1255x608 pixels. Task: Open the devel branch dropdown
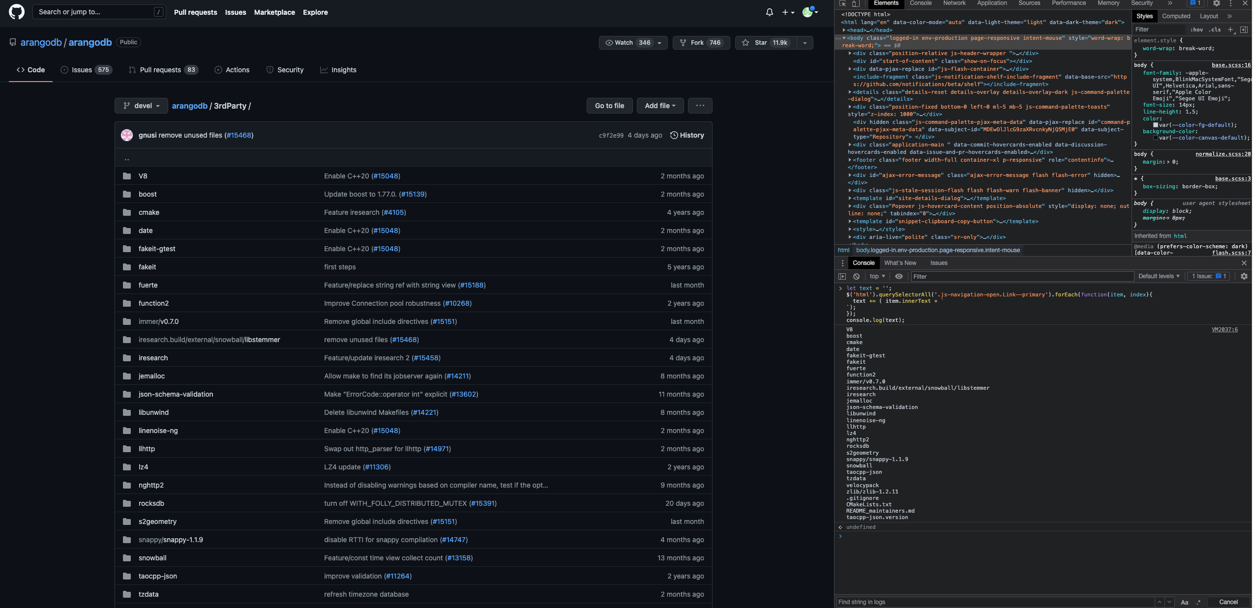pyautogui.click(x=141, y=106)
